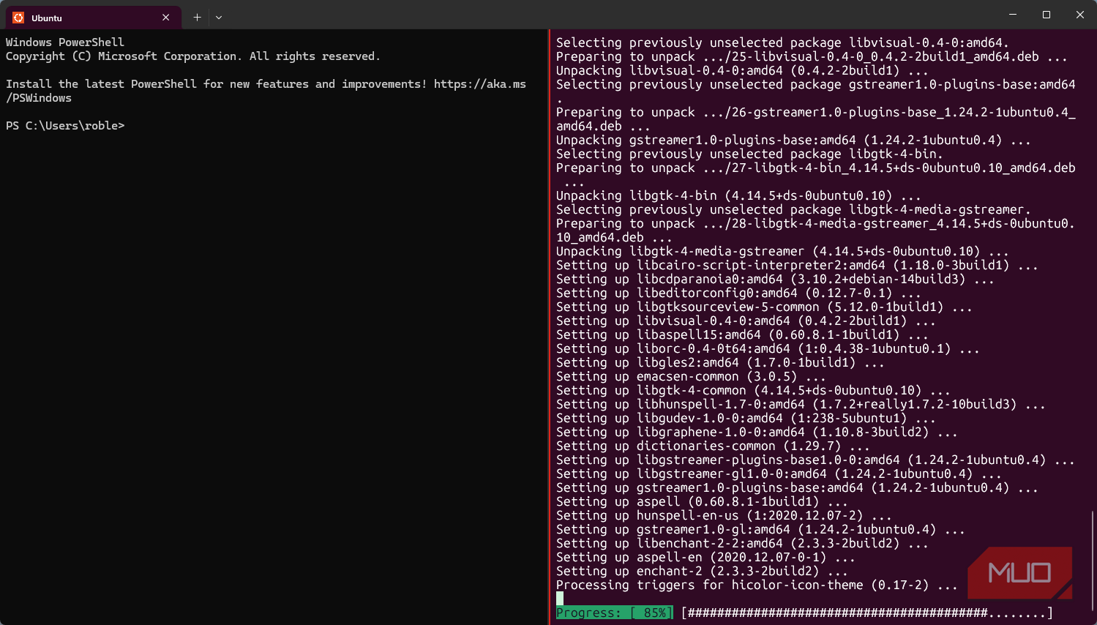
Task: Maximize the Terminal window
Action: (x=1047, y=15)
